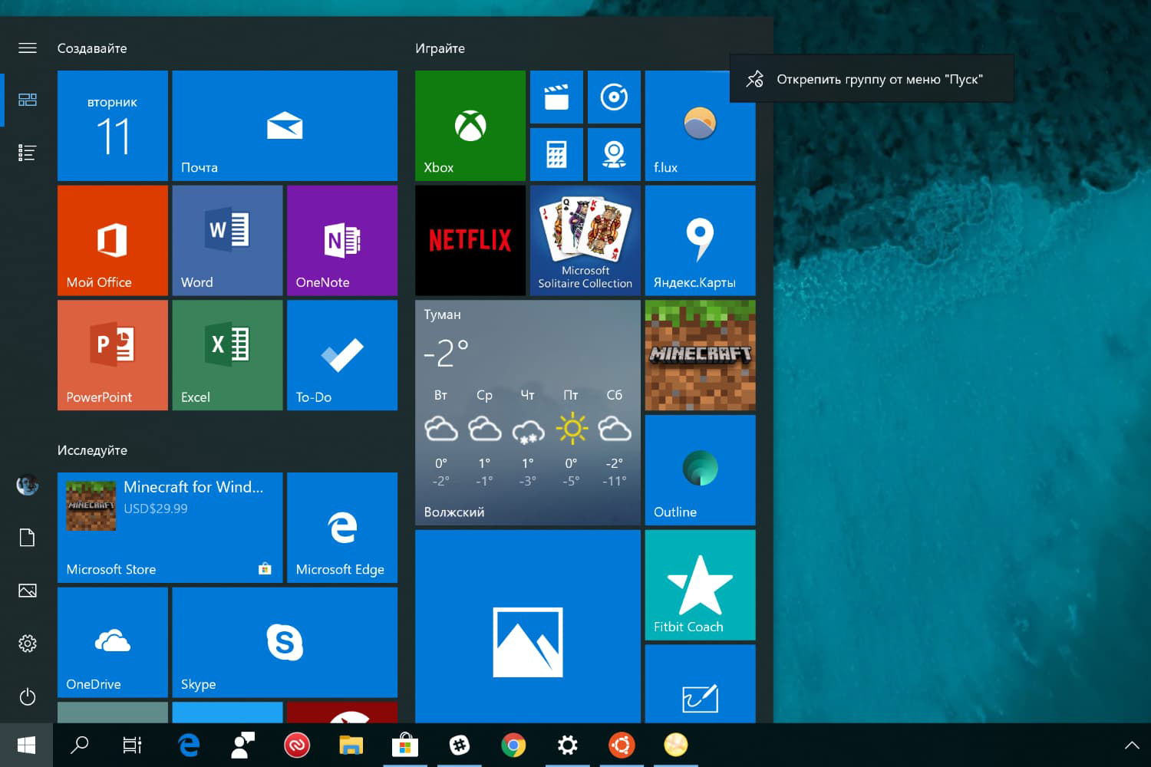
Task: Open the Calculator small tile
Action: (x=556, y=154)
